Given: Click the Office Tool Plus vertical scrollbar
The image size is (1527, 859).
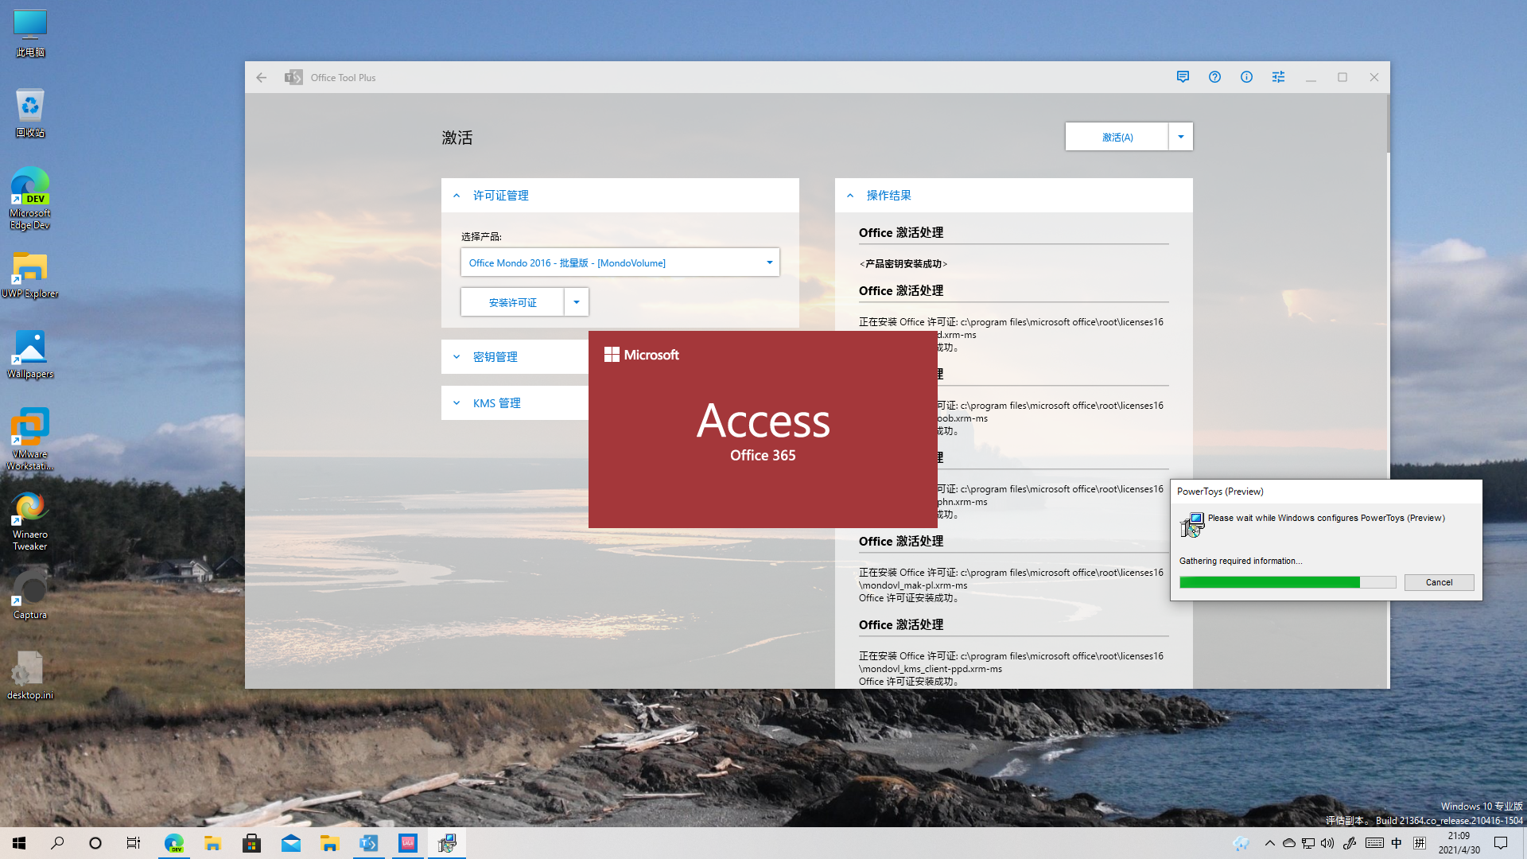Looking at the screenshot, I should click(x=1388, y=123).
